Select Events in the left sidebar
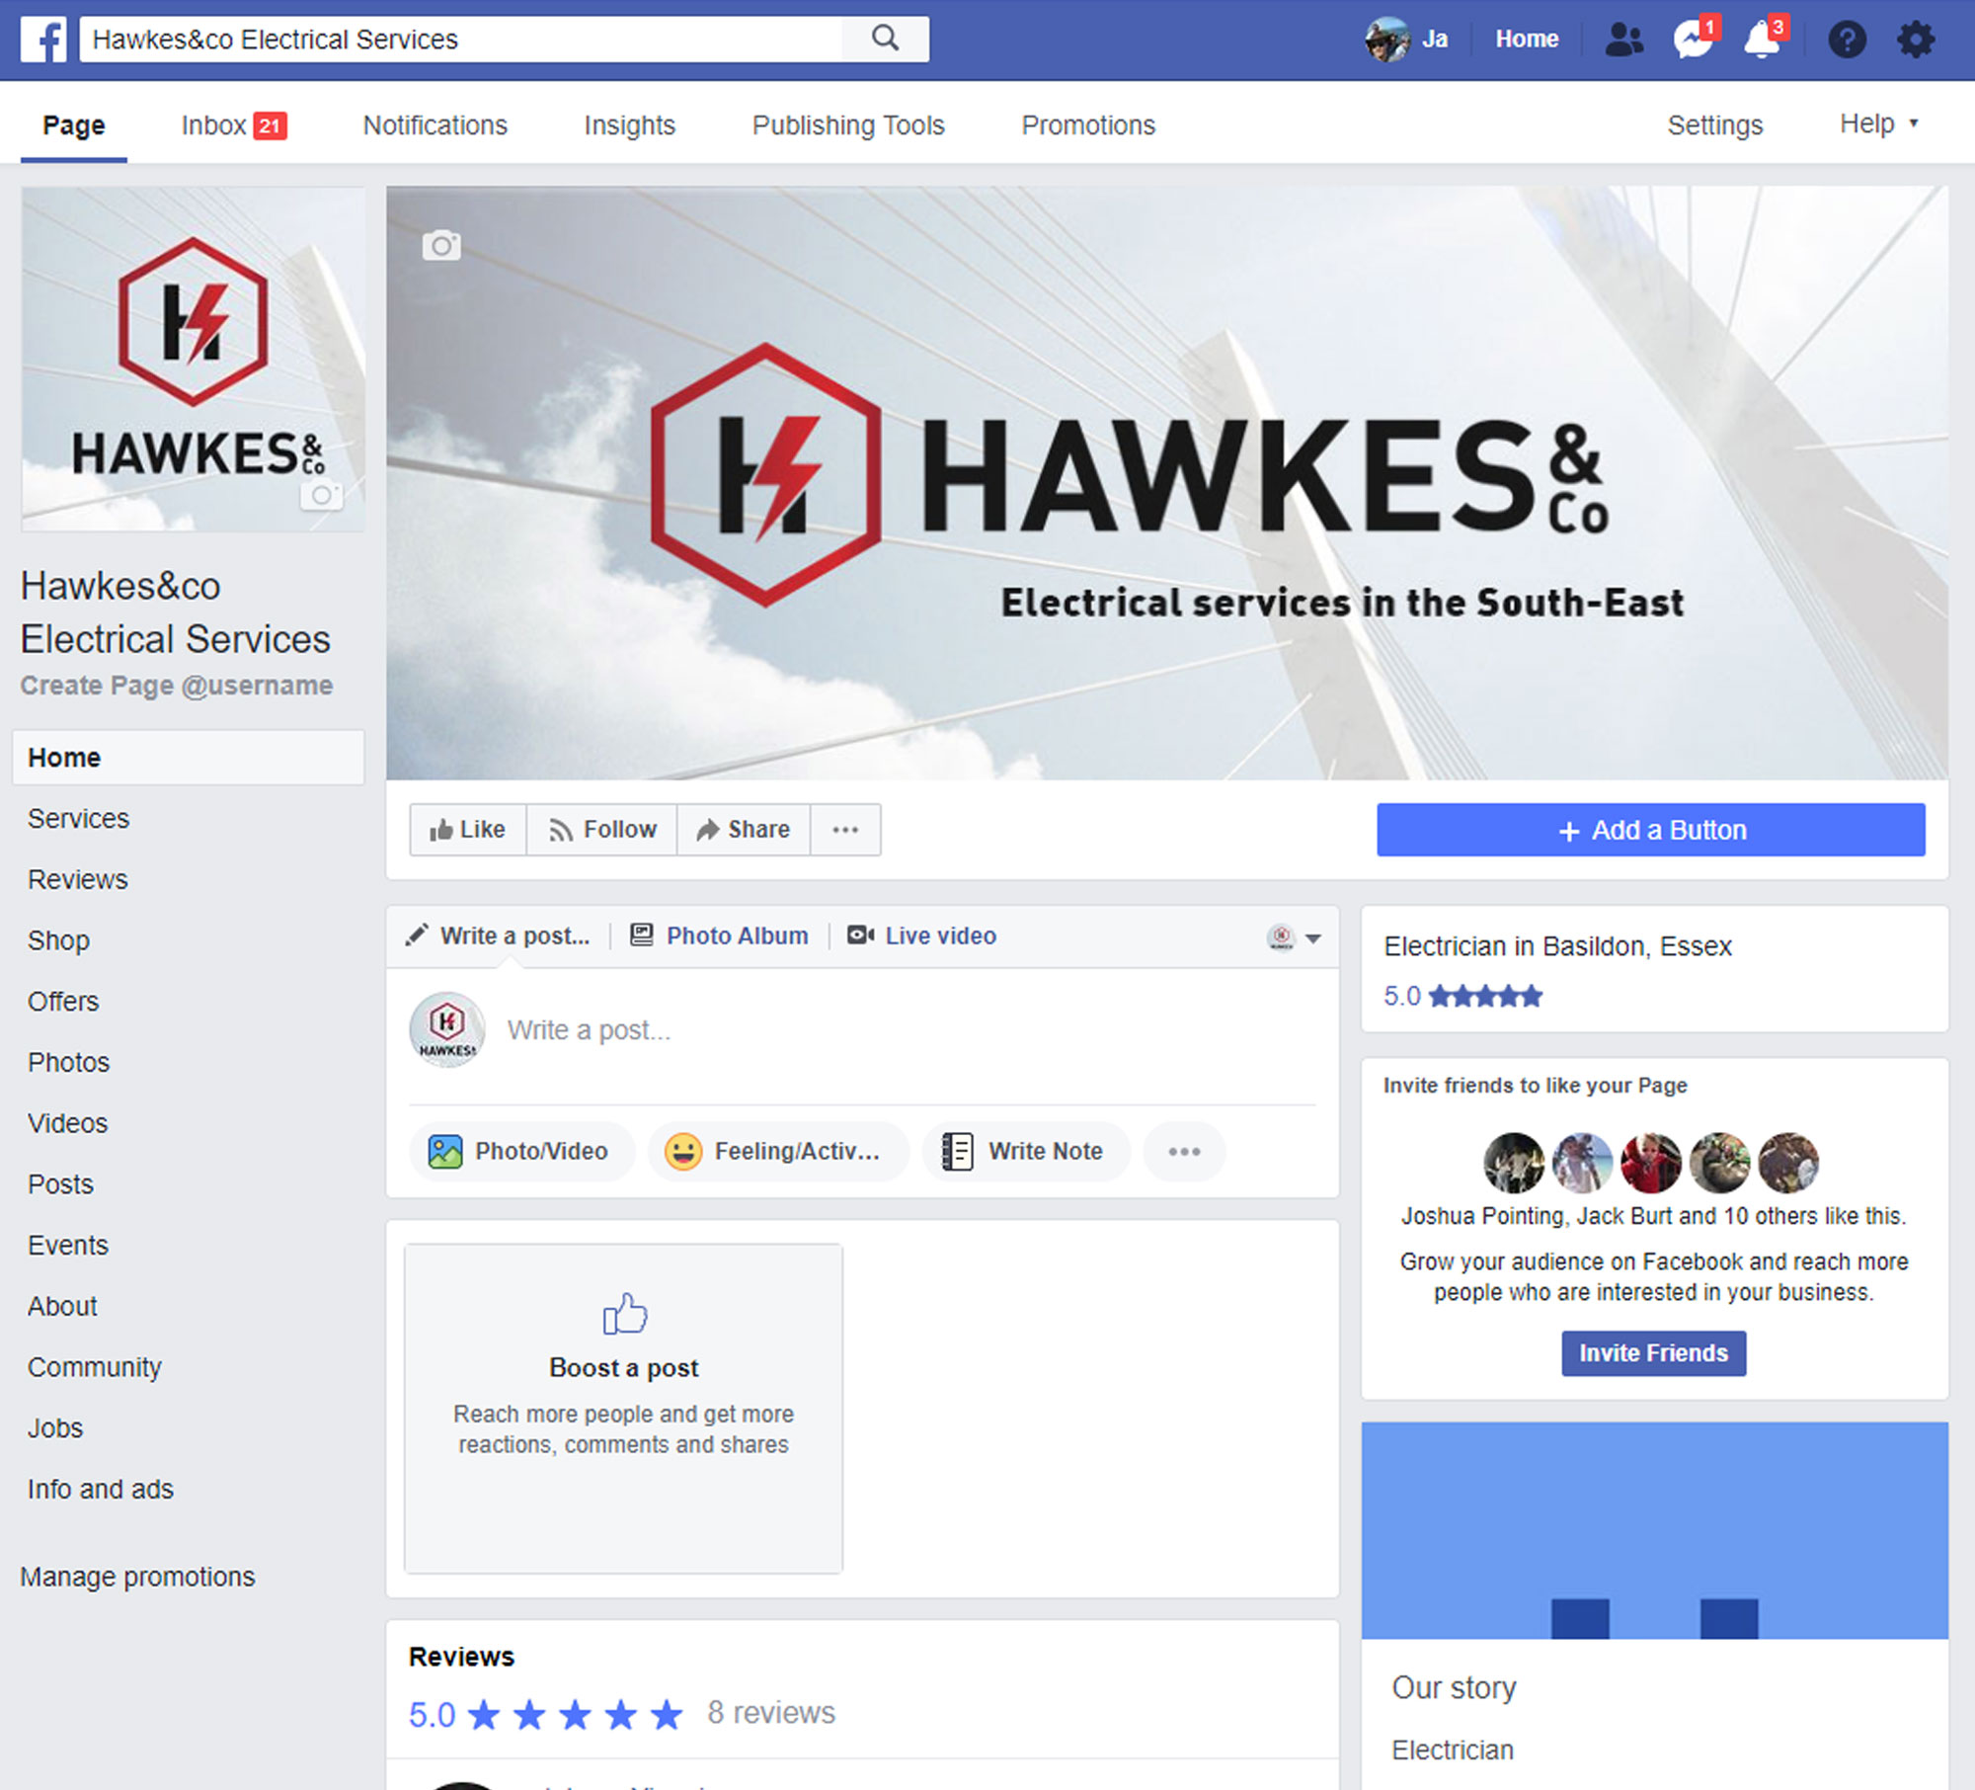 (x=68, y=1246)
